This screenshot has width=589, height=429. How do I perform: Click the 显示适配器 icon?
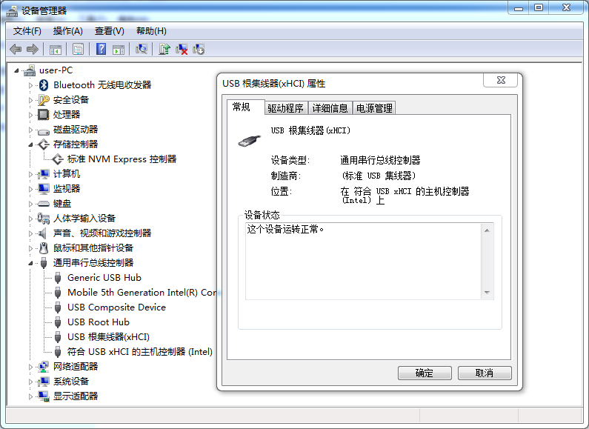click(x=44, y=396)
